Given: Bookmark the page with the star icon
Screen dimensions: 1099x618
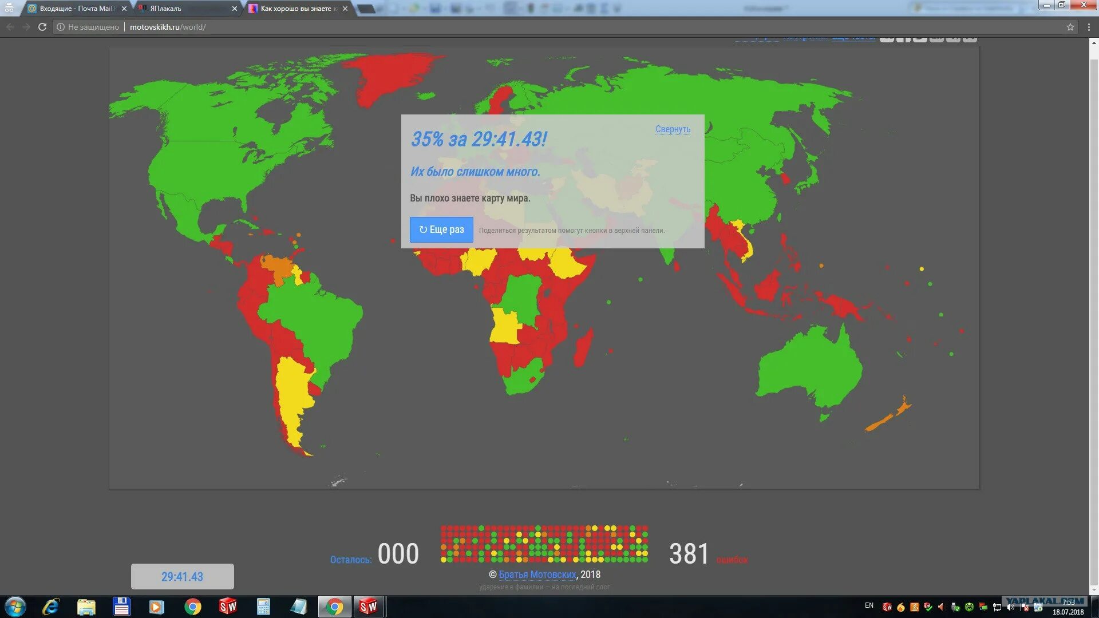Looking at the screenshot, I should click(x=1070, y=27).
